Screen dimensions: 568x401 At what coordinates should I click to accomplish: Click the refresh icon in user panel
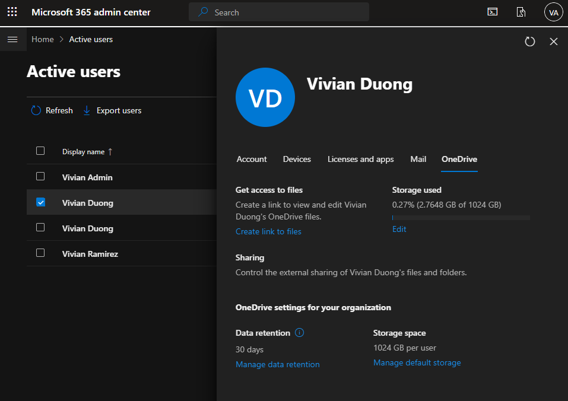tap(529, 42)
